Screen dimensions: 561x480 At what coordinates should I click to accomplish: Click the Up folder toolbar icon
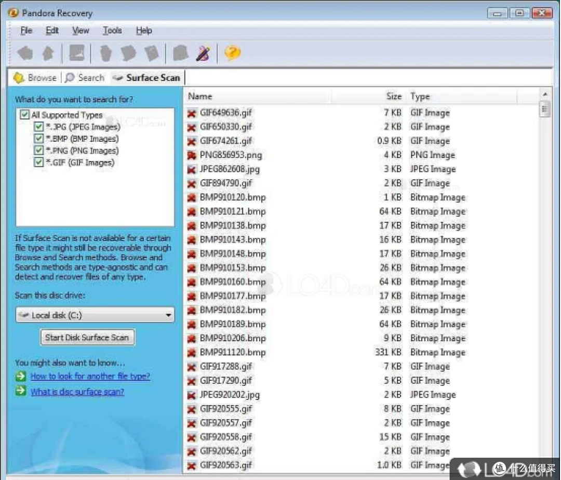point(48,54)
